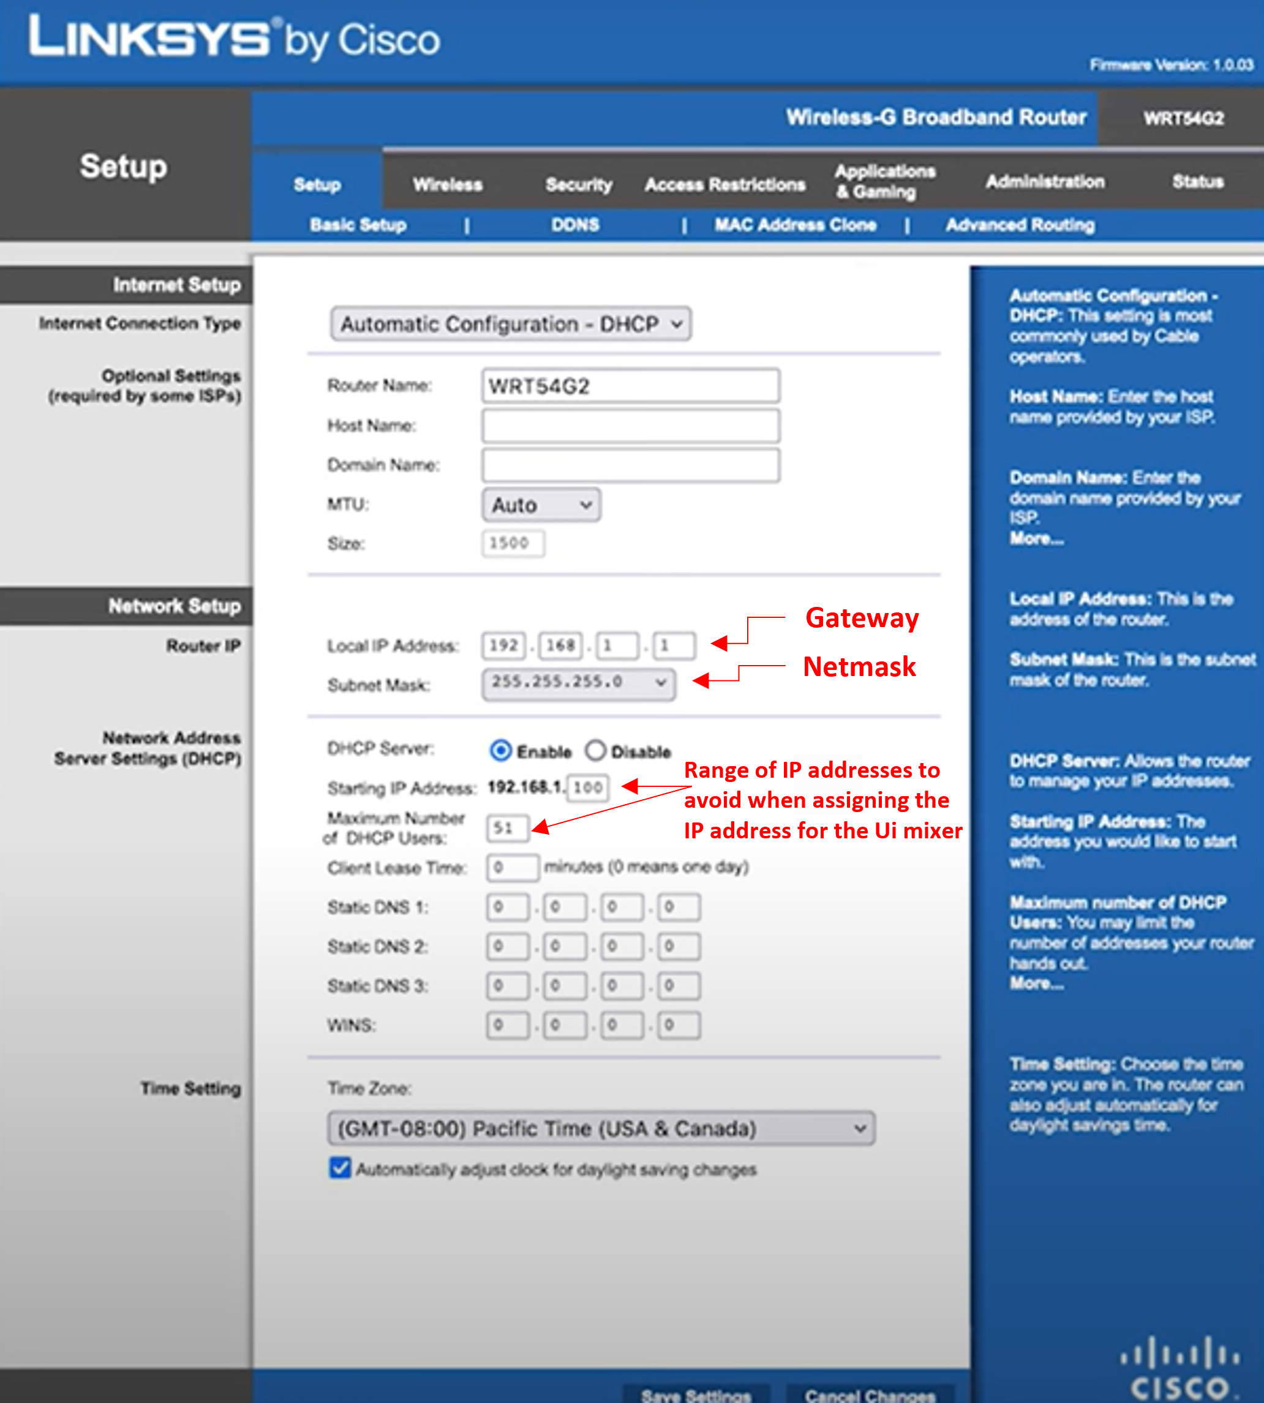
Task: Click the third Local IP Address octet field
Action: (617, 645)
